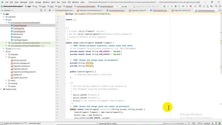Open the device selector Google Nexus dropdown
Viewport: 222px width, 125px height.
tap(147, 6)
